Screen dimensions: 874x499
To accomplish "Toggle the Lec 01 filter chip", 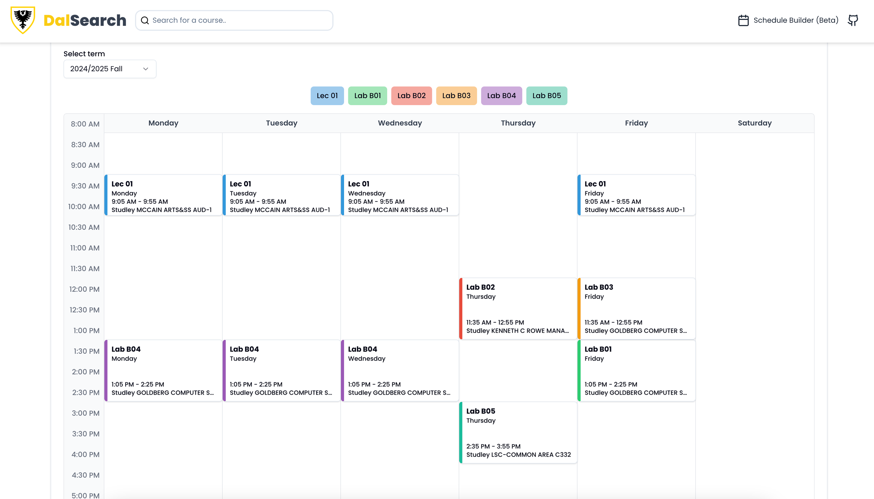I will tap(327, 96).
